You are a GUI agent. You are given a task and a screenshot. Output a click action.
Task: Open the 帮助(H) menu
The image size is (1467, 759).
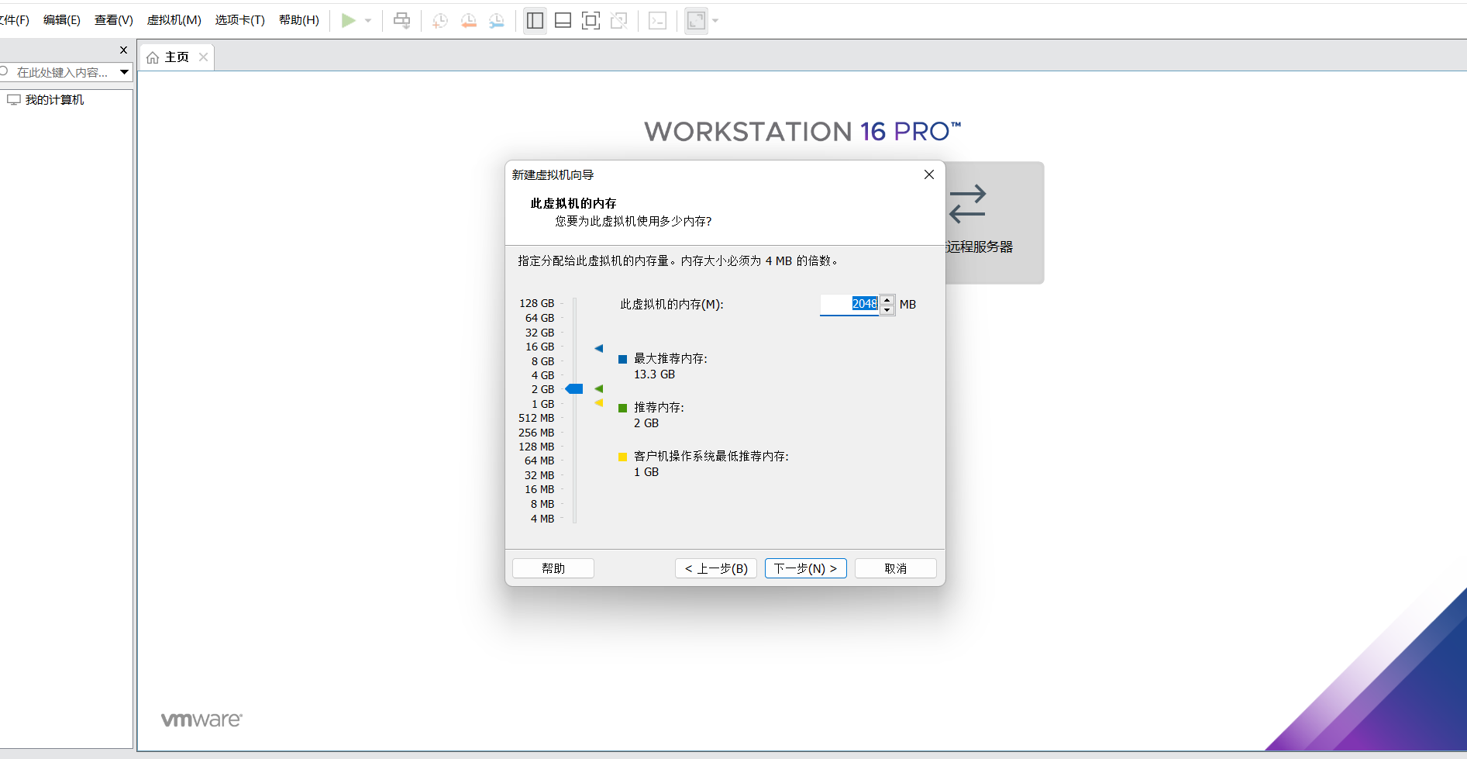click(x=299, y=20)
